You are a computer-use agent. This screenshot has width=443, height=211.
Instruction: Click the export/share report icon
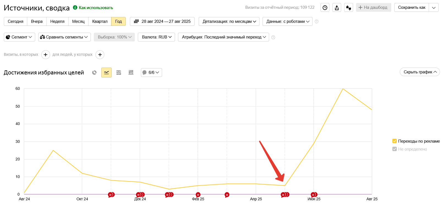pos(337,8)
